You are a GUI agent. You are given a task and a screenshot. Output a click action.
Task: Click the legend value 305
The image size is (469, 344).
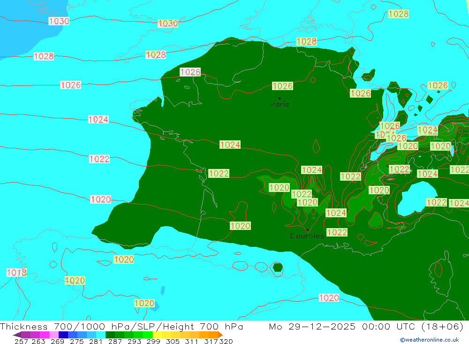[173, 341]
